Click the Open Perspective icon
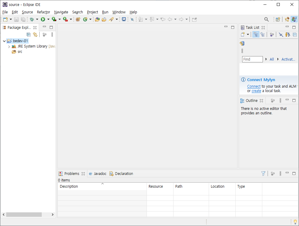Image resolution: width=299 pixels, height=226 pixels. [278, 19]
